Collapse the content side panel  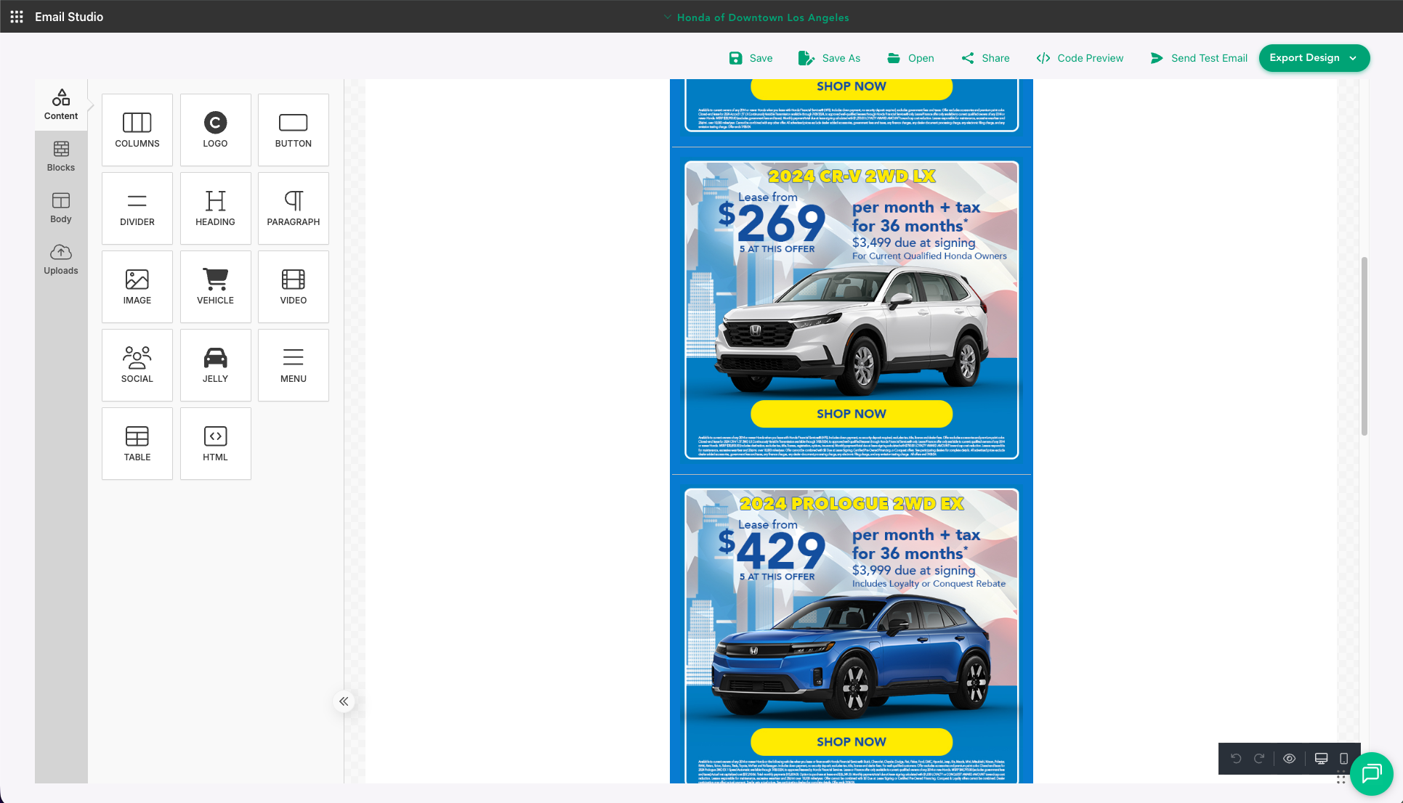344,701
